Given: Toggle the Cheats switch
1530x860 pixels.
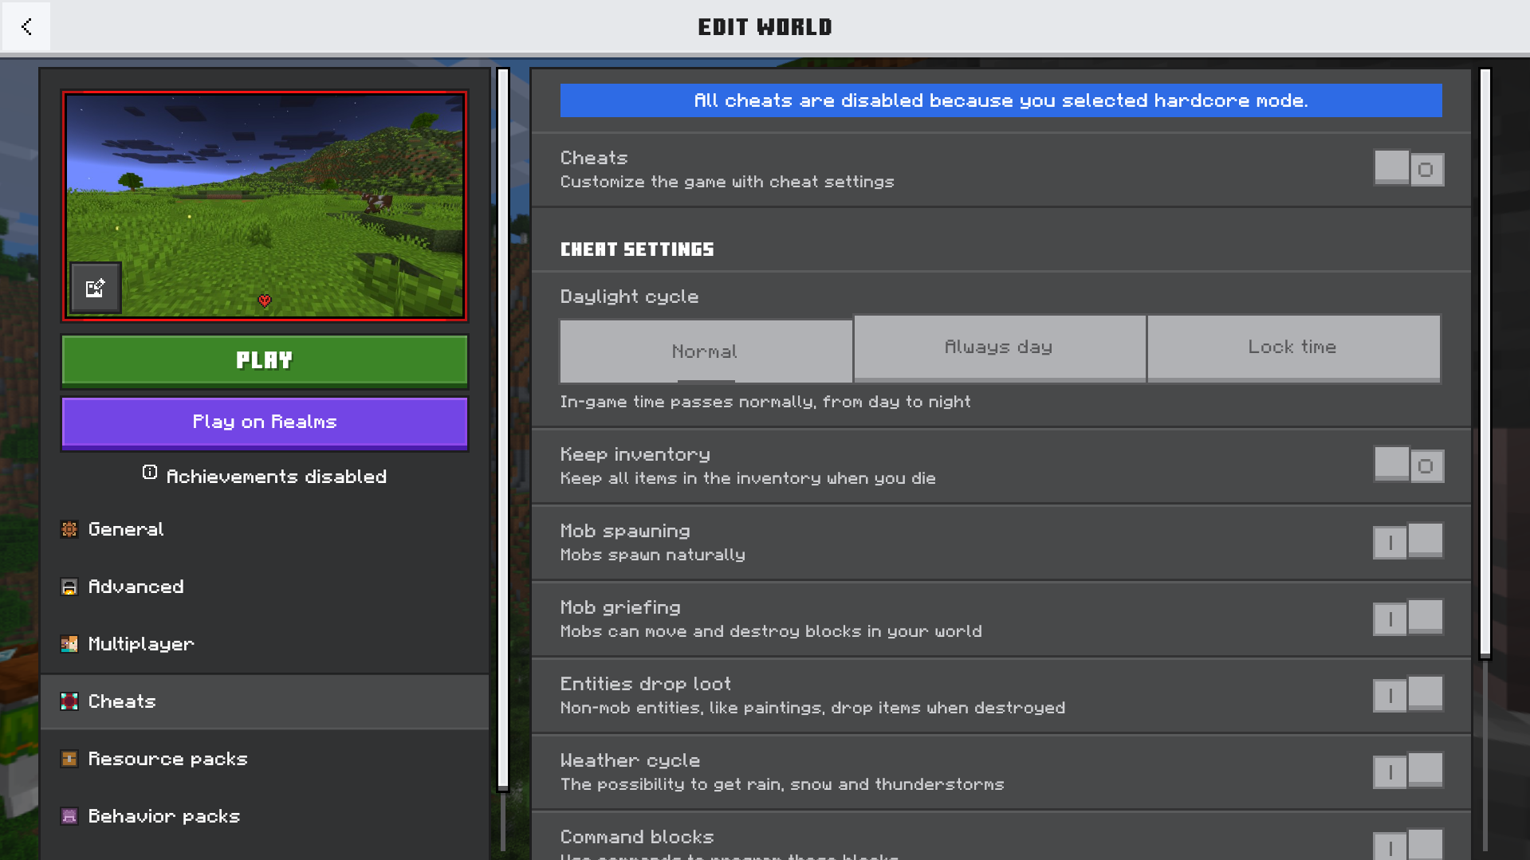Looking at the screenshot, I should pos(1409,169).
